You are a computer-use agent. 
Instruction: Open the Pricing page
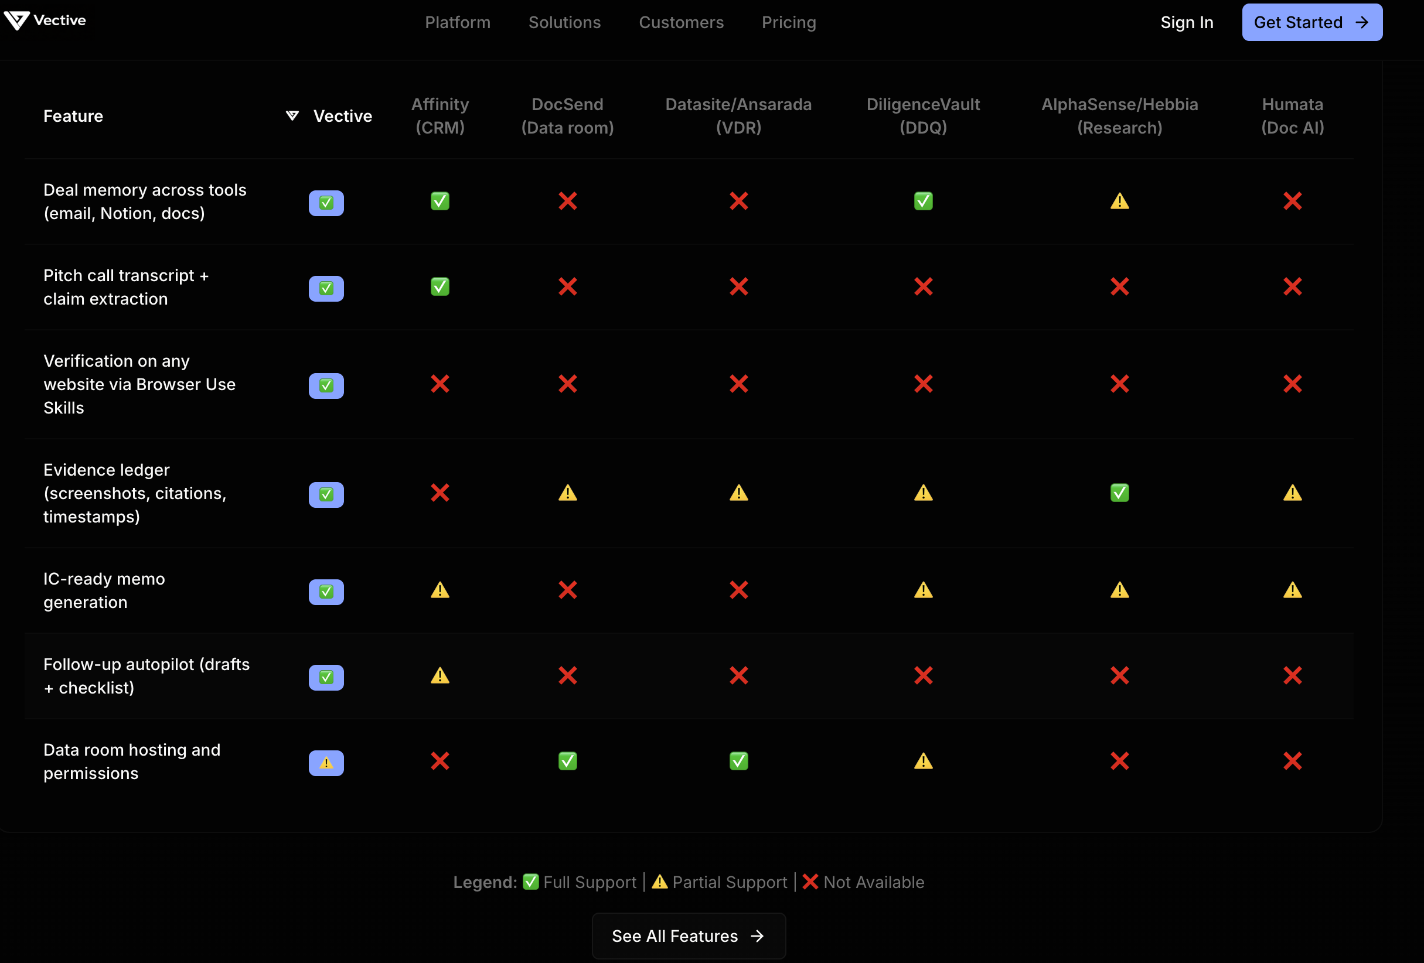789,23
